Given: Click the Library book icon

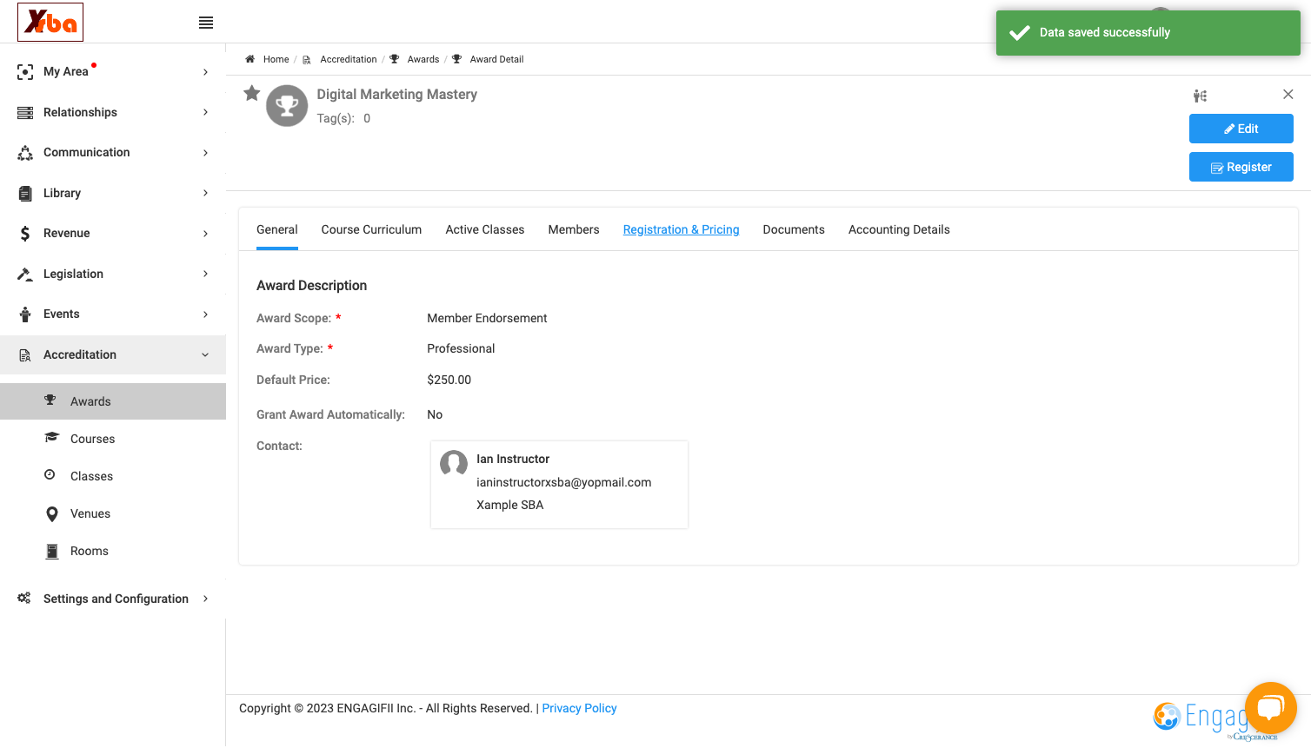Looking at the screenshot, I should 25,193.
